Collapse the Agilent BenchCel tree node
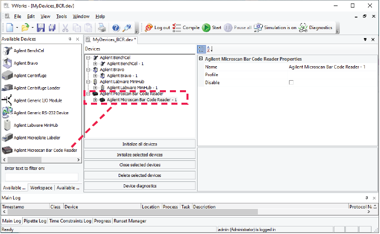 (x=88, y=58)
